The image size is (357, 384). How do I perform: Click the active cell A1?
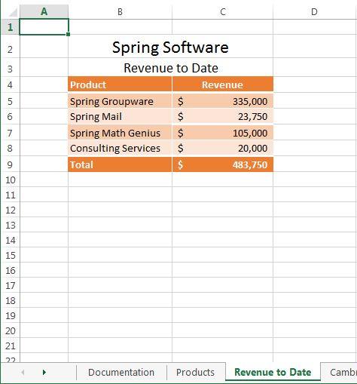pyautogui.click(x=44, y=26)
